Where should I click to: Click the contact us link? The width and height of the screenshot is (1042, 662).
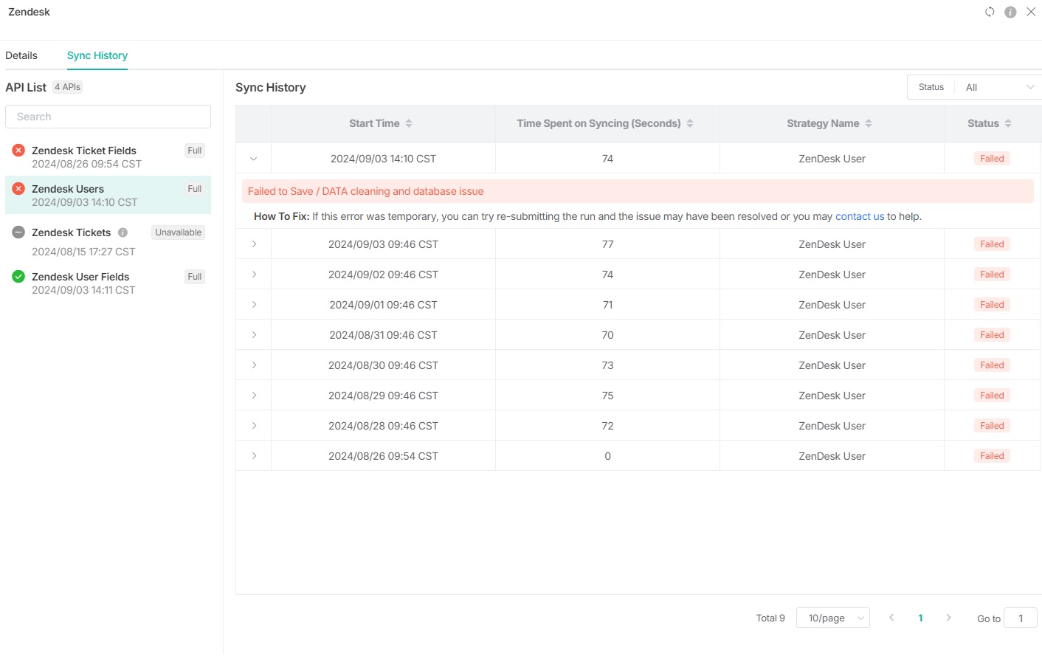pos(859,216)
